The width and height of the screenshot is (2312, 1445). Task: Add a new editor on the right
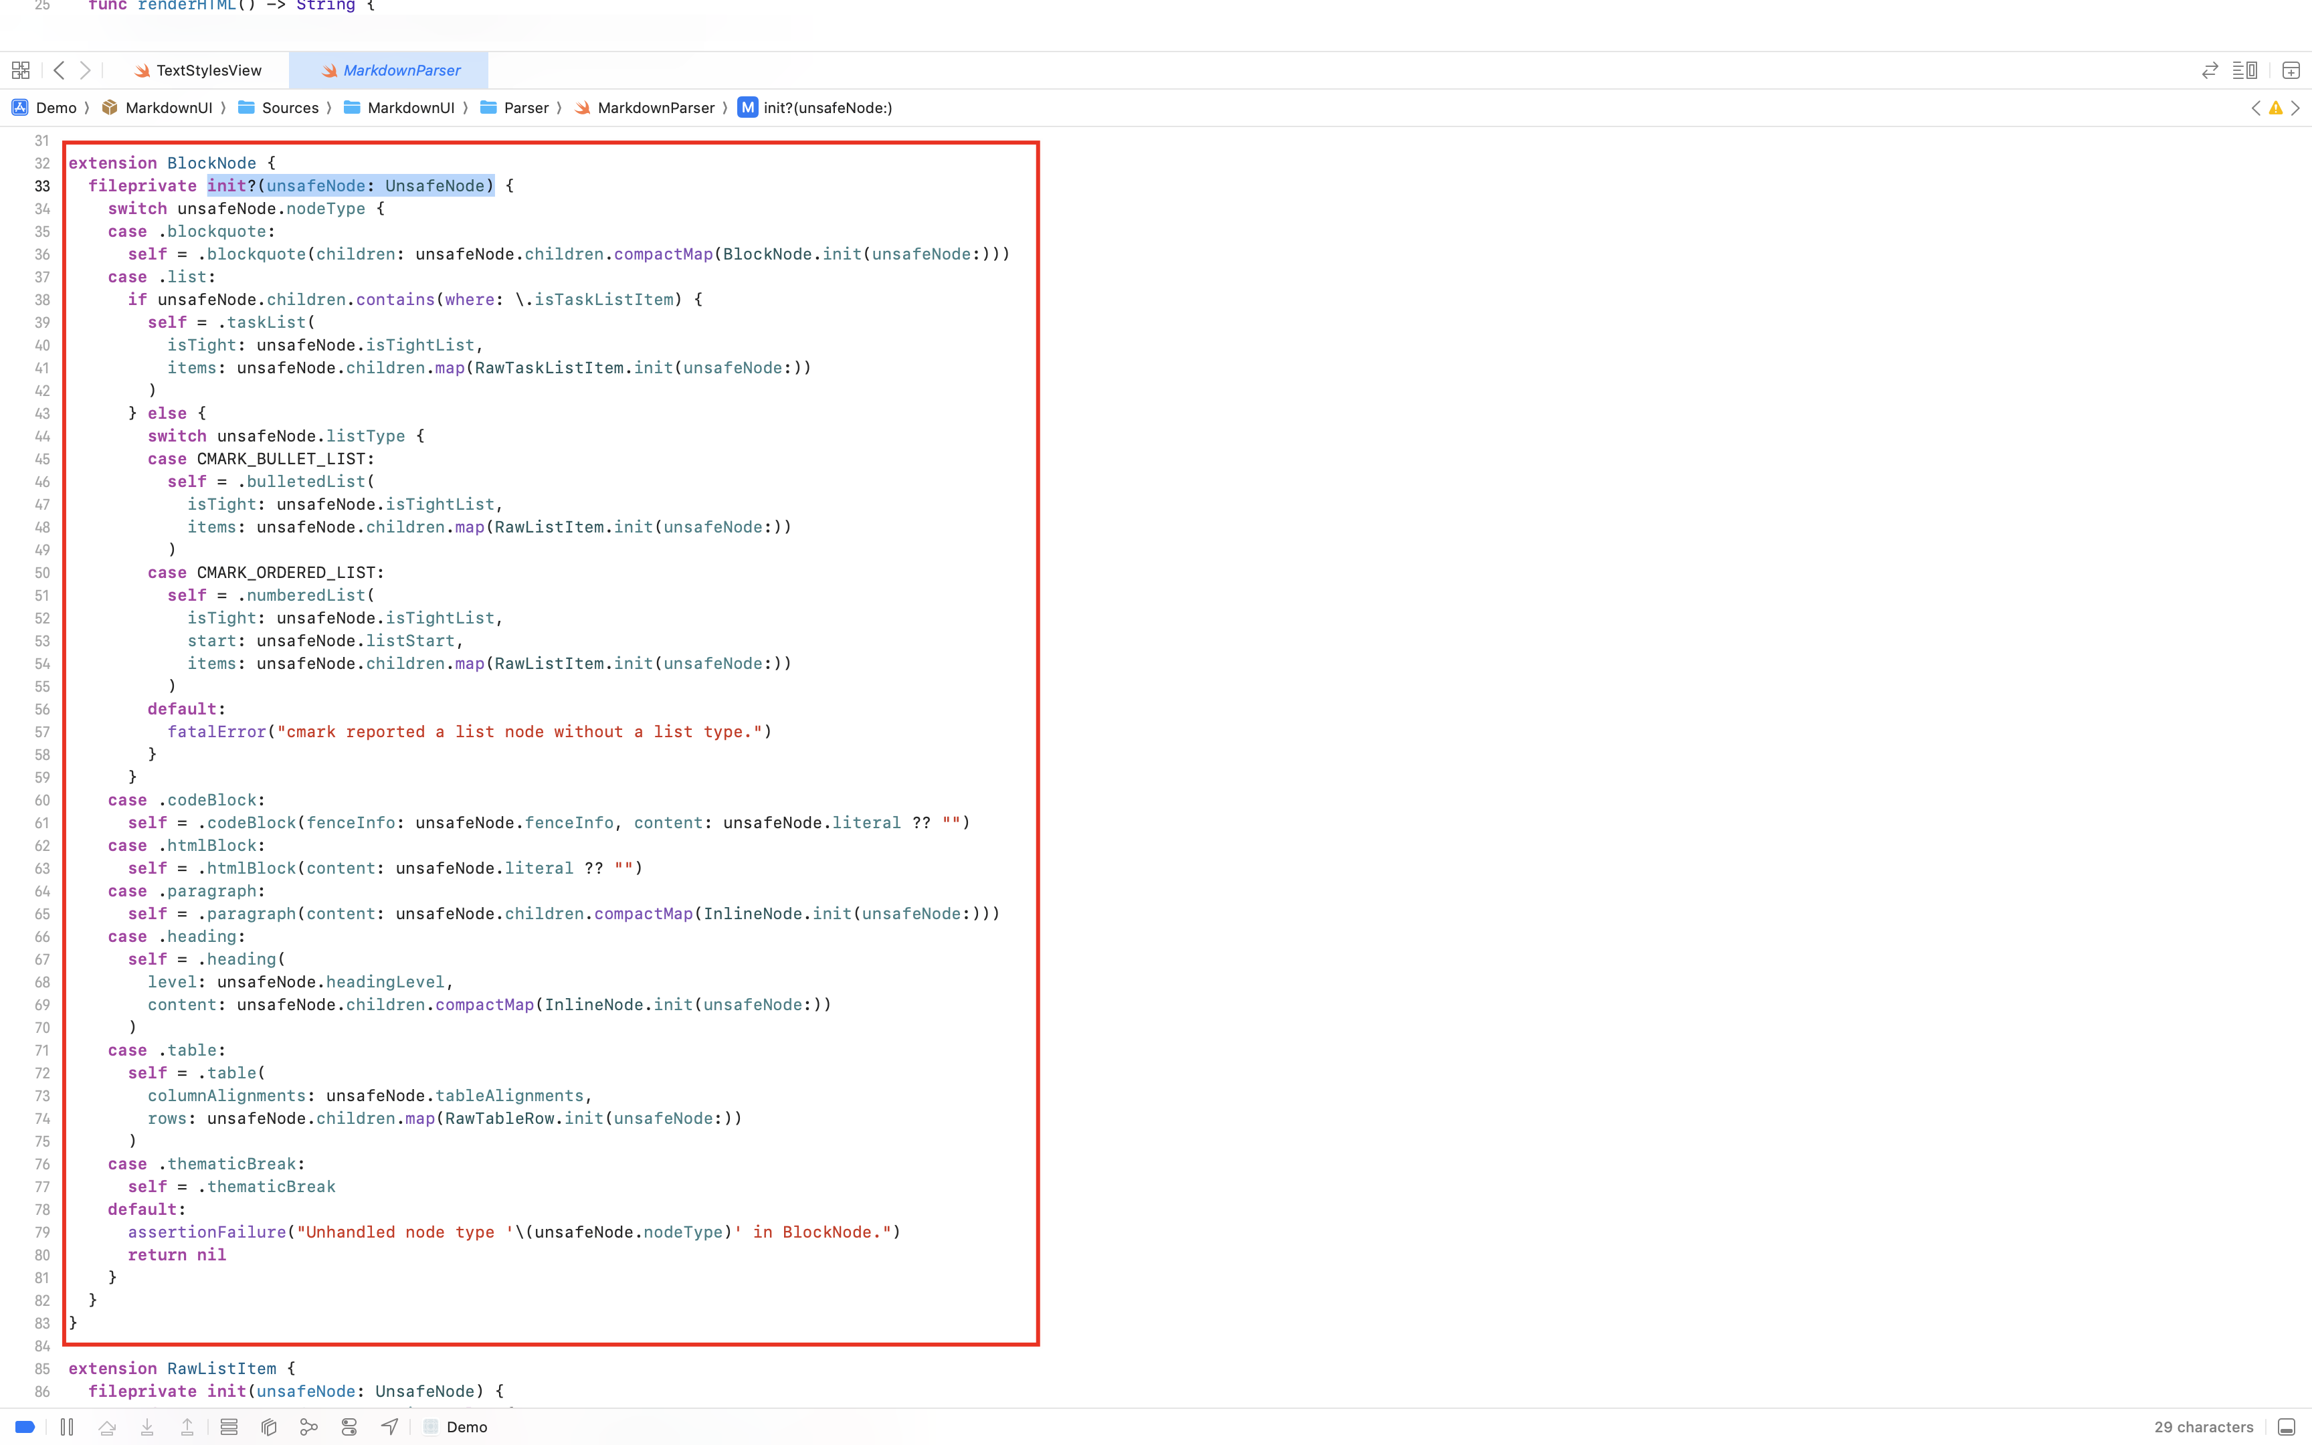tap(2291, 70)
